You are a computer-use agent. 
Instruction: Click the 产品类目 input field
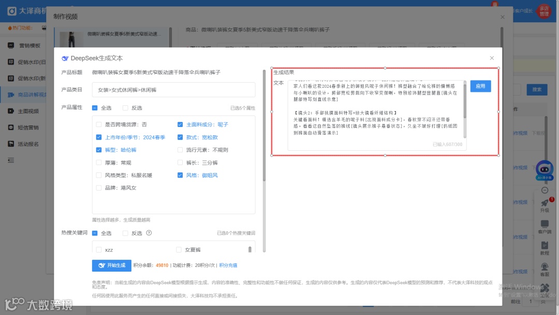point(173,90)
